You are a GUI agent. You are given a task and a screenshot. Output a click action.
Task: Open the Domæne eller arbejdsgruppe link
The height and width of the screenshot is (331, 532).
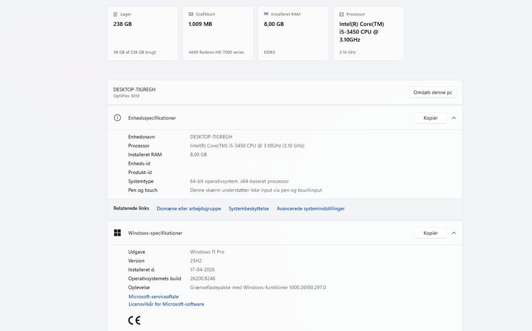tap(188, 209)
